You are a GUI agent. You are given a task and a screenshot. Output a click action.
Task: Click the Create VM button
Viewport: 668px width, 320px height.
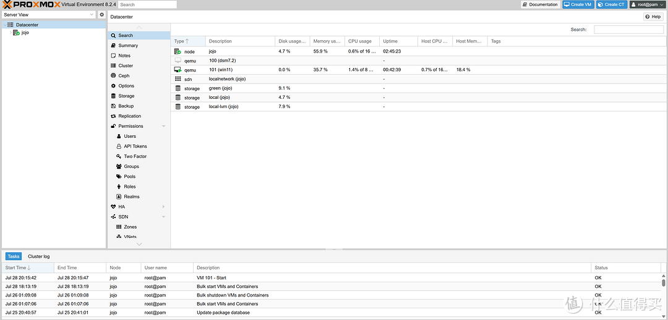[x=578, y=4]
